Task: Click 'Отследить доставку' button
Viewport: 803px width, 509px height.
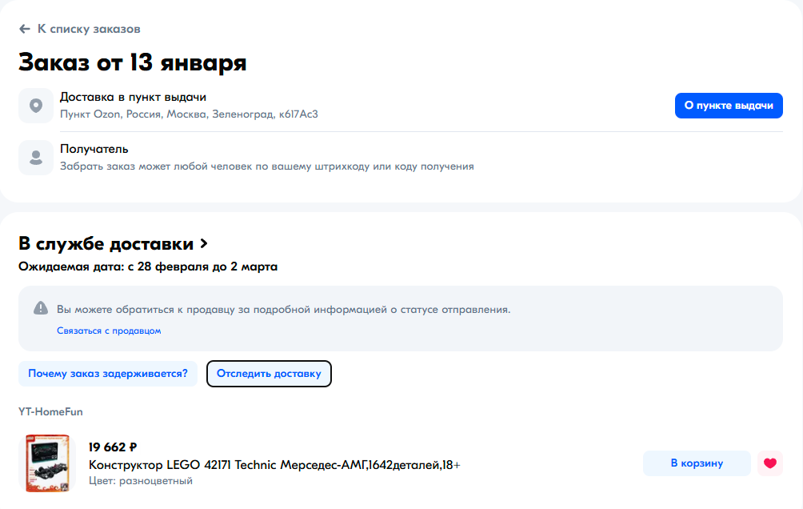Action: tap(269, 374)
